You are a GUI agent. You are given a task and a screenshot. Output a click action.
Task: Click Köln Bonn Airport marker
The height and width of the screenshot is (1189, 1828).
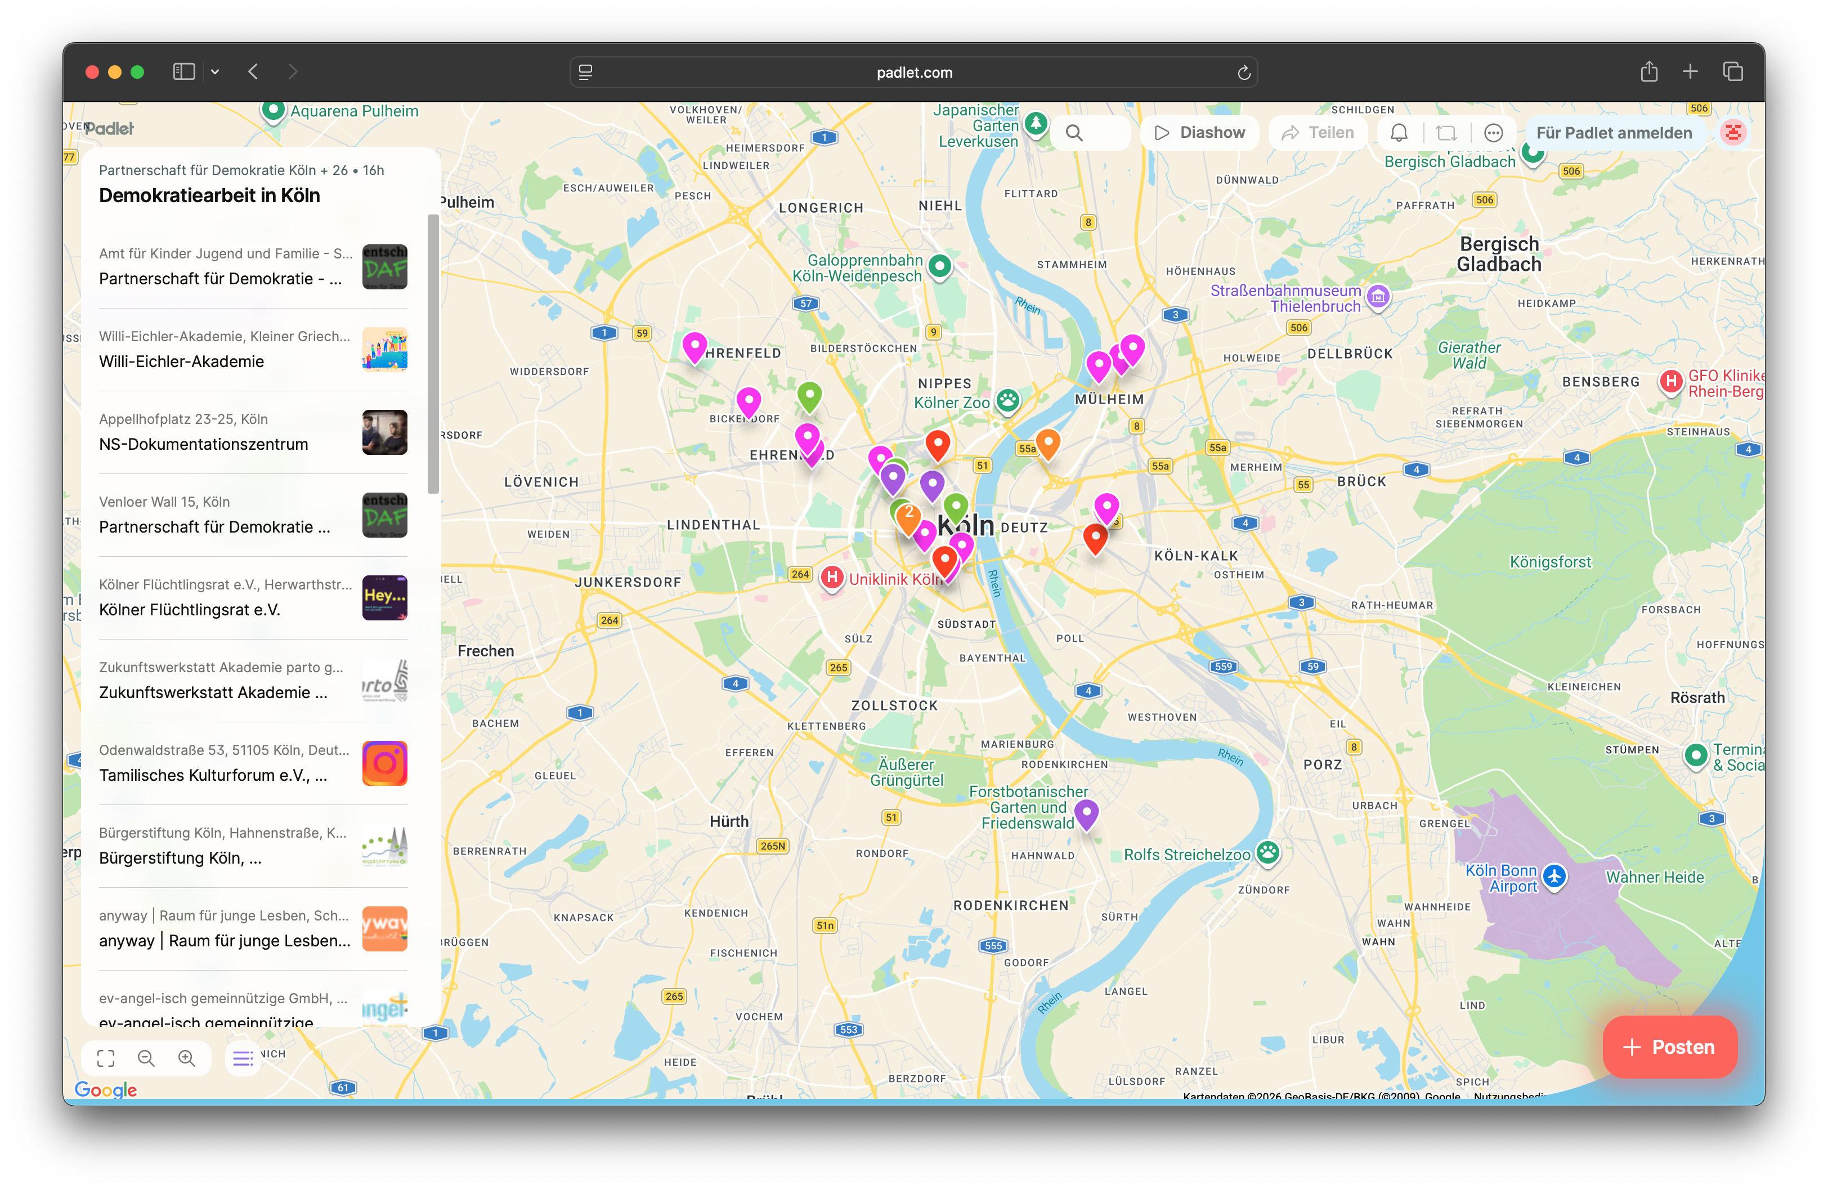1554,877
